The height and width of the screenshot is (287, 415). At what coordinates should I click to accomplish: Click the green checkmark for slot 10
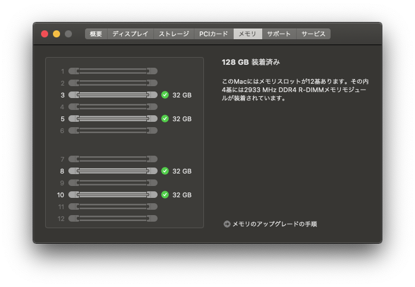pyautogui.click(x=165, y=195)
